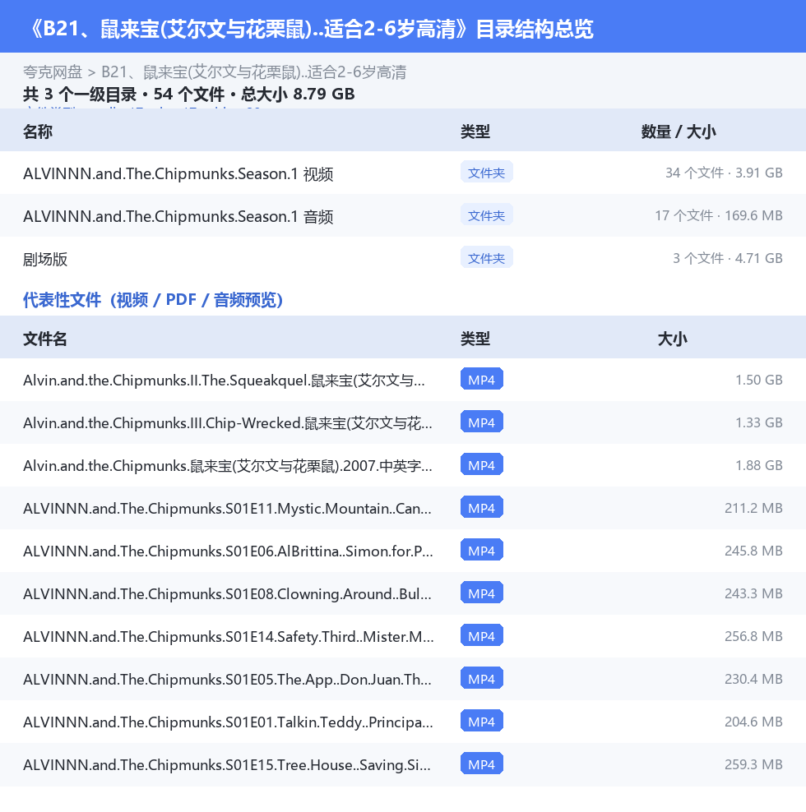Click the B21、鼠来宝 breadcrumb path item
The width and height of the screenshot is (806, 812).
(253, 72)
